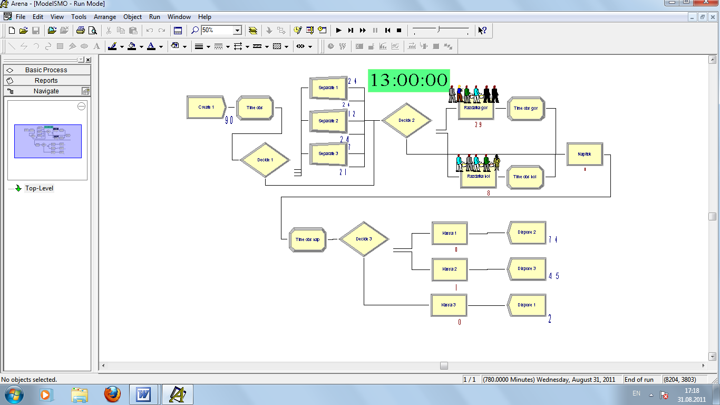Click the Context Help arrow icon

coord(482,31)
